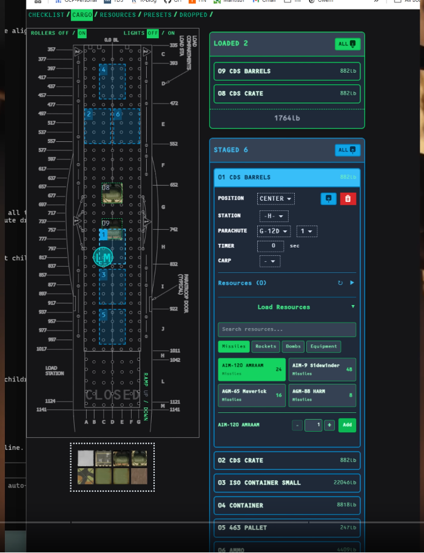This screenshot has width=424, height=553.
Task: Expand the 03 ISO CONTAINER SMALL staged item
Action: click(x=287, y=483)
